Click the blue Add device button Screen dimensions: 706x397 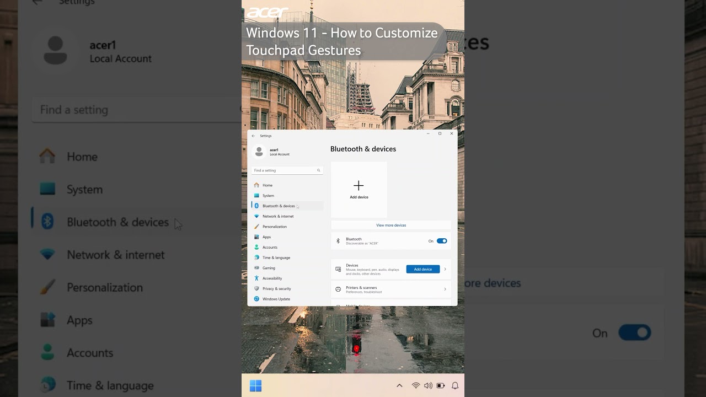tap(423, 269)
